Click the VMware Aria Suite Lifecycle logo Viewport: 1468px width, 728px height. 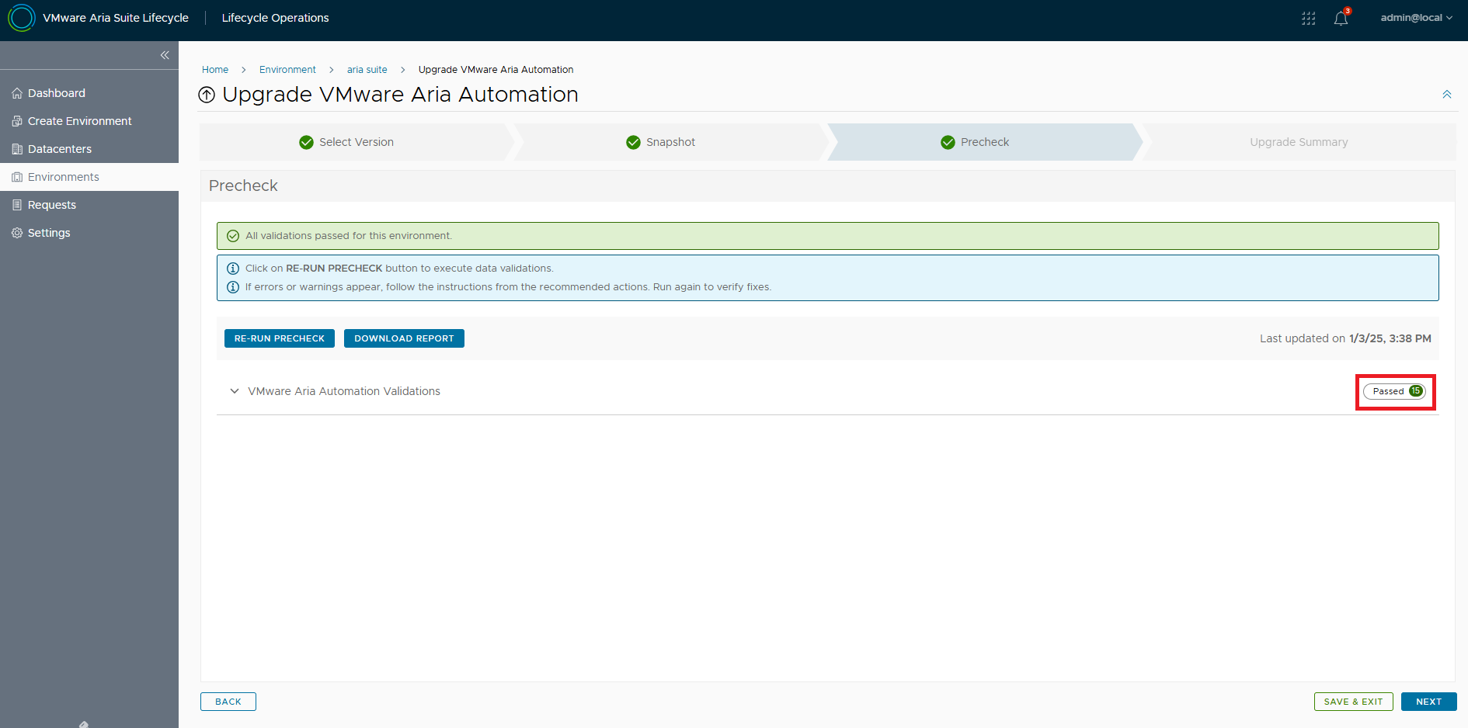22,18
